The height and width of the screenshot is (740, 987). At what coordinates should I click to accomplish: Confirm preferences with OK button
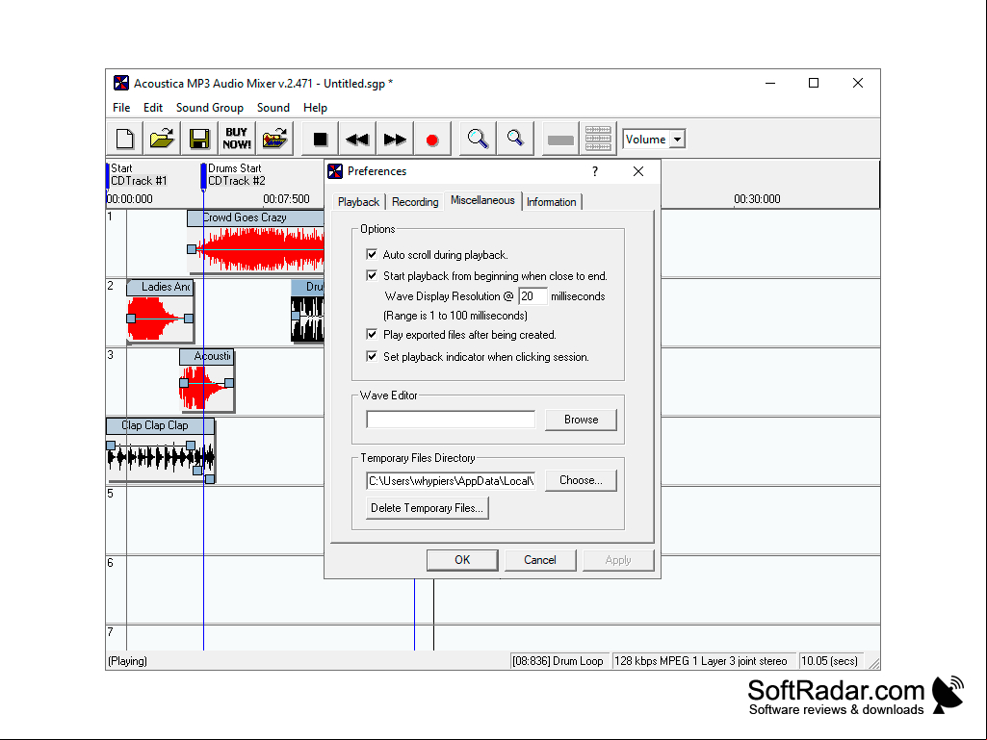coord(462,560)
